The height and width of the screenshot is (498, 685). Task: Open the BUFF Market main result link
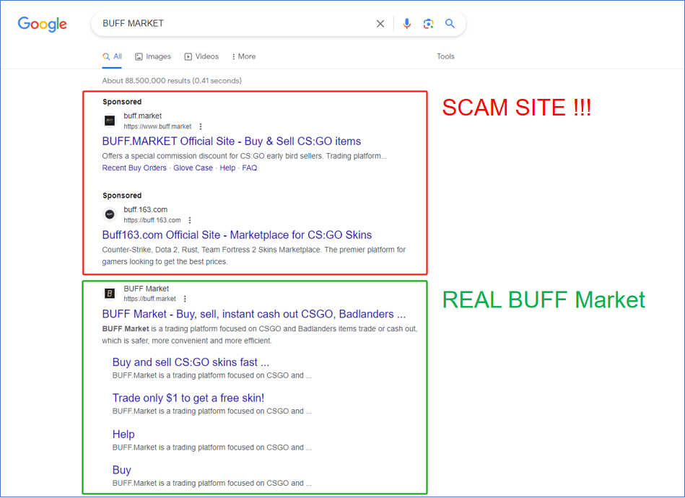253,314
